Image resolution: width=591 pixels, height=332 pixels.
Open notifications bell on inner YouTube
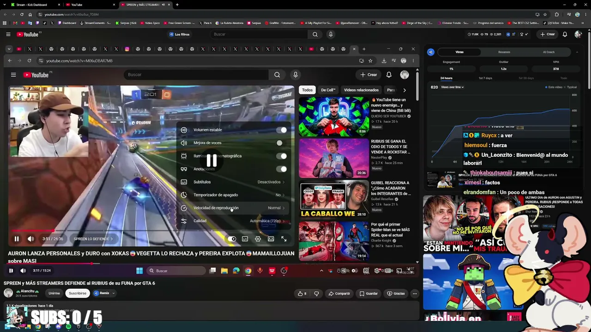pos(389,75)
